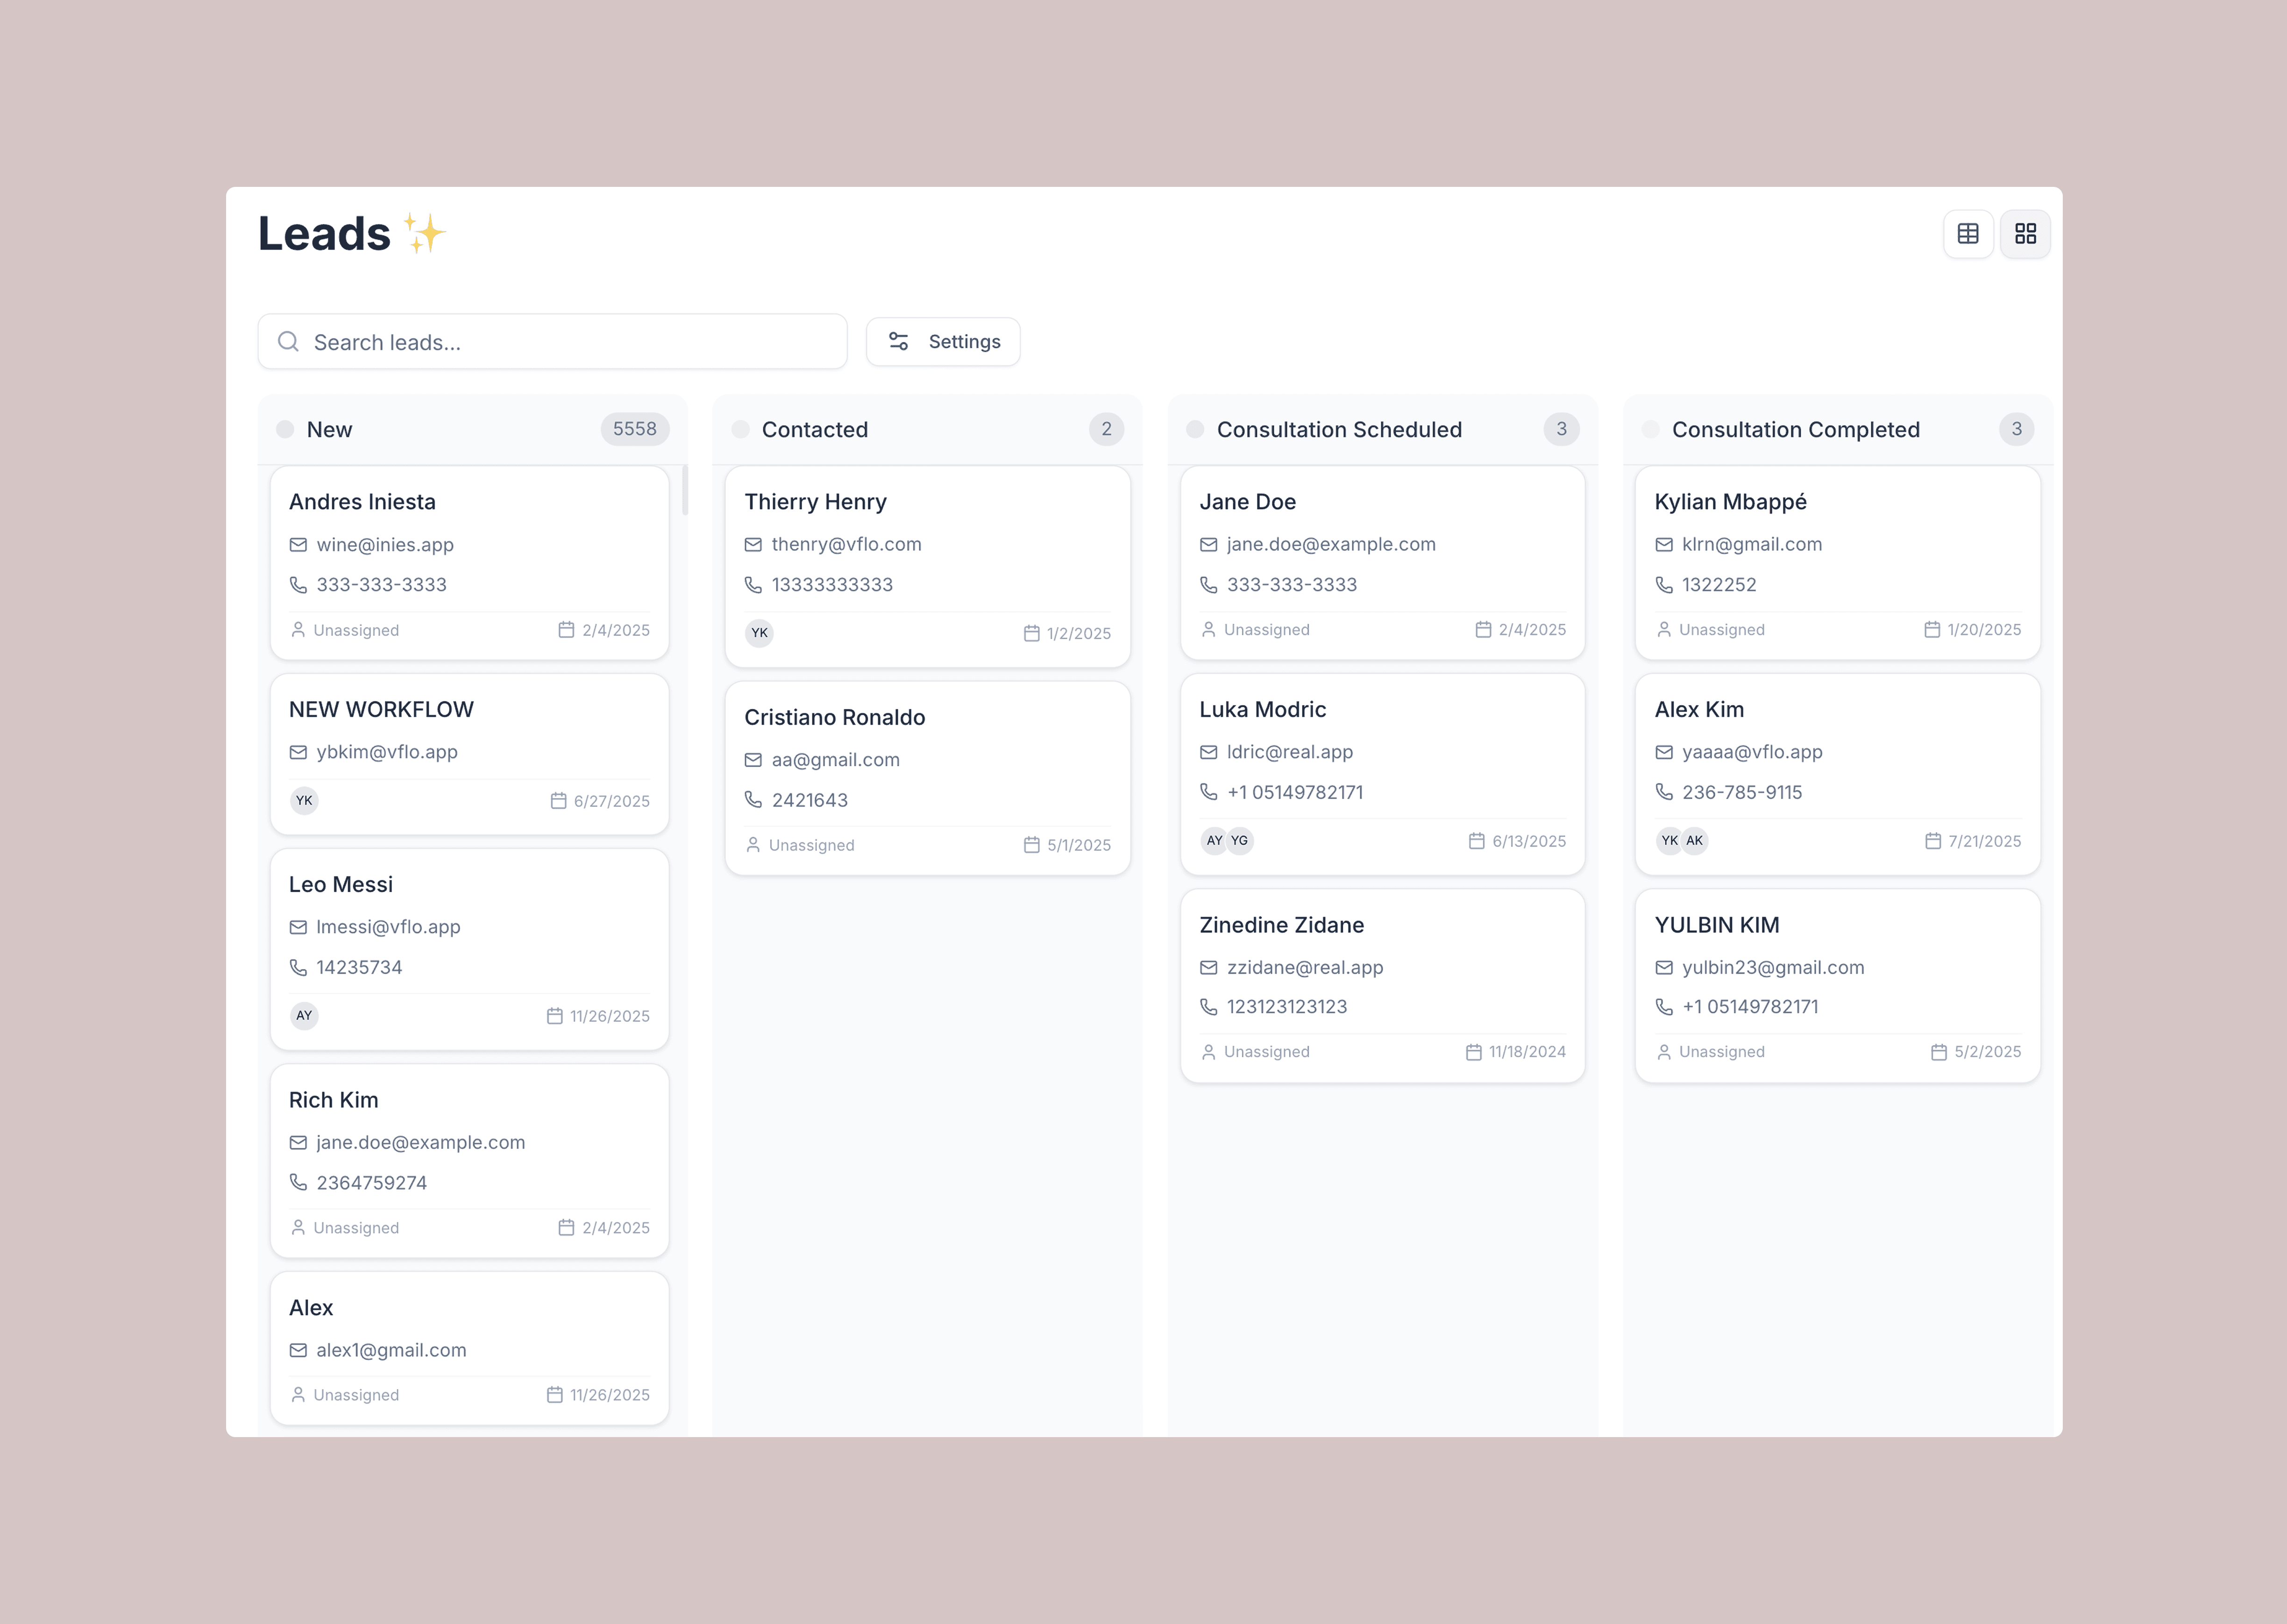Viewport: 2287px width, 1624px height.
Task: Click phone 13333333333 on Thierry Henry card
Action: pos(833,585)
